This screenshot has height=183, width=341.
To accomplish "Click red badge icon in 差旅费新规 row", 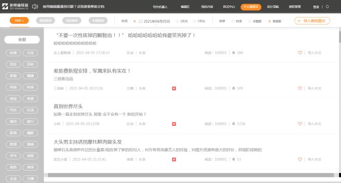I will [174, 88].
